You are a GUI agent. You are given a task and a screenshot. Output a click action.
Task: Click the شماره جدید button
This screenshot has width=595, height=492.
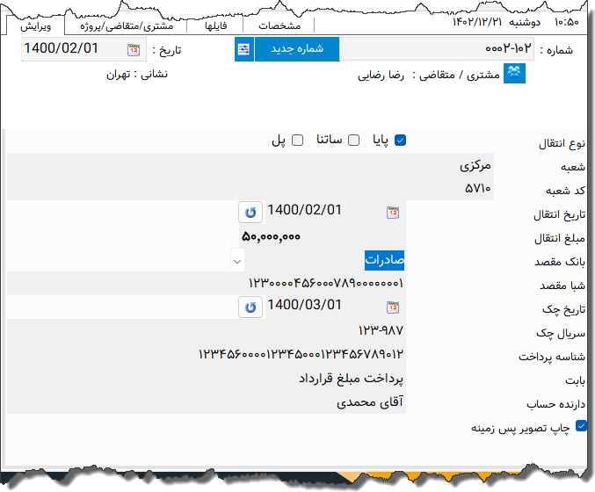tap(297, 49)
